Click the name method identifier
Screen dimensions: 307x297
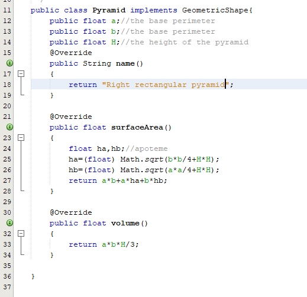tap(125, 63)
